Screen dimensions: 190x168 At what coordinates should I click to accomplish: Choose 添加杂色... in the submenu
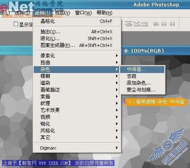142,83
